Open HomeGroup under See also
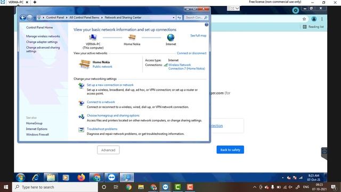This screenshot has height=192, width=341. (x=34, y=123)
